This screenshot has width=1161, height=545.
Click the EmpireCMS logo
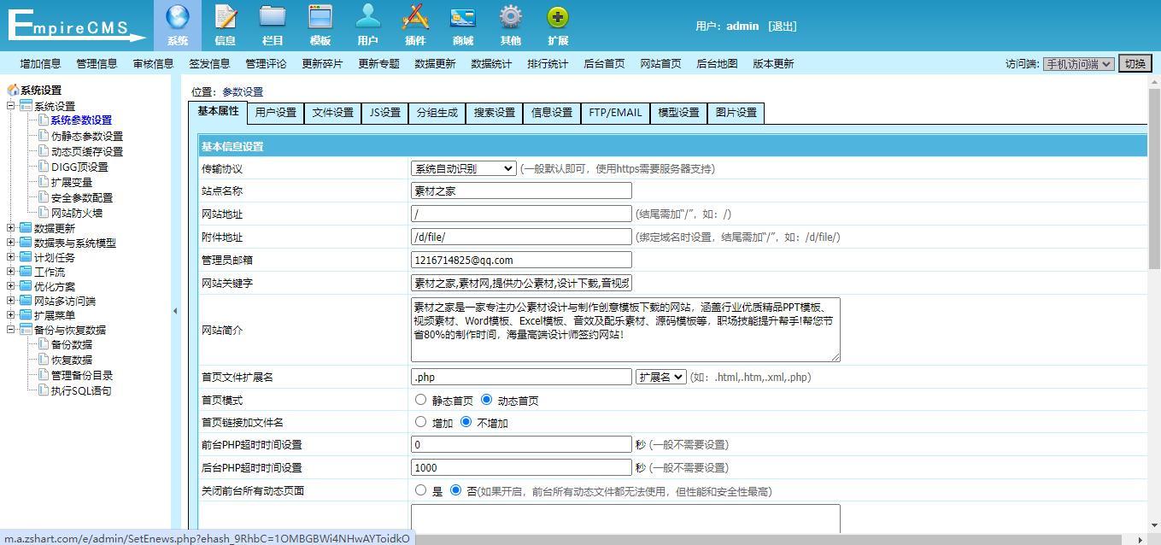point(77,25)
